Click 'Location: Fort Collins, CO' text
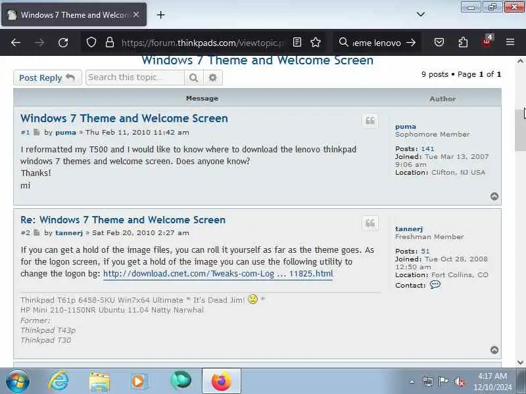 pyautogui.click(x=442, y=274)
